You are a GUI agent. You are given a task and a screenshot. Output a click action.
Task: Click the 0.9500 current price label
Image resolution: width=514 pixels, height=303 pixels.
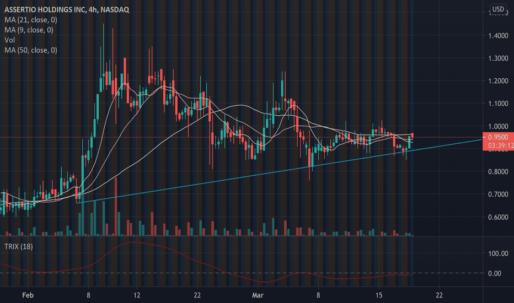tap(498, 137)
